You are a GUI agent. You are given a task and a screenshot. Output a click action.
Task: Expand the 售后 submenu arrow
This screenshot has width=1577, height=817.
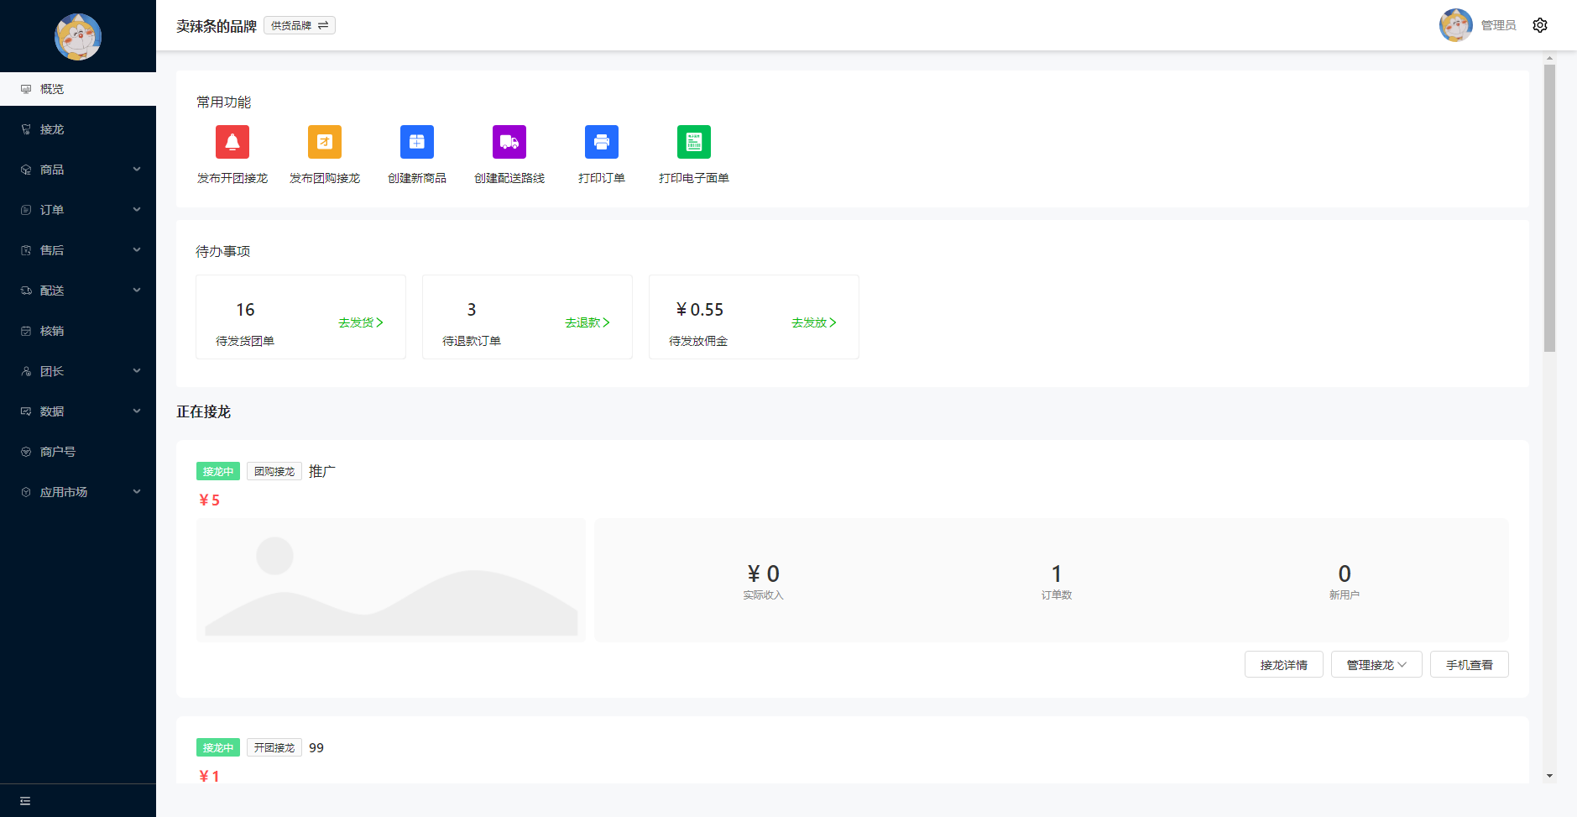(137, 250)
